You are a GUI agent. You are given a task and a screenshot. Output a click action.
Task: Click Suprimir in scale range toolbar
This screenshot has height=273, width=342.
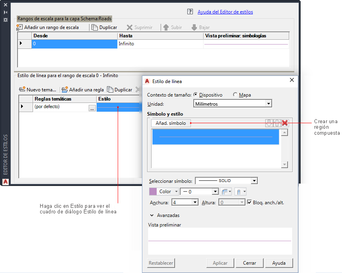coord(140,27)
